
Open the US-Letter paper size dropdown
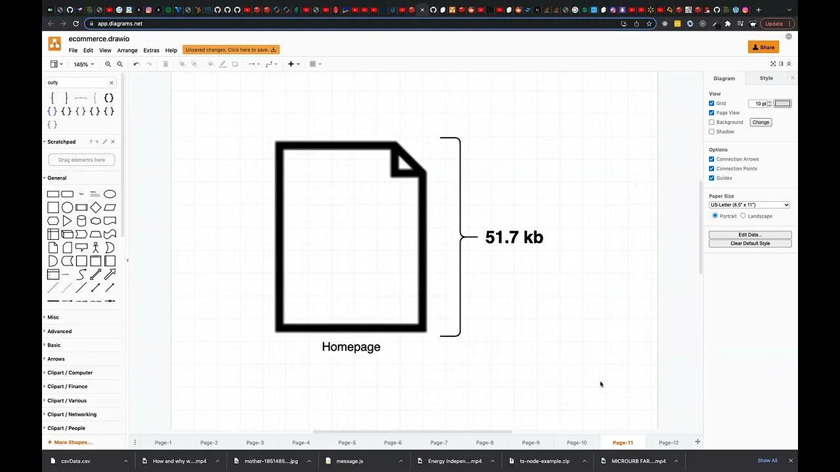[749, 205]
